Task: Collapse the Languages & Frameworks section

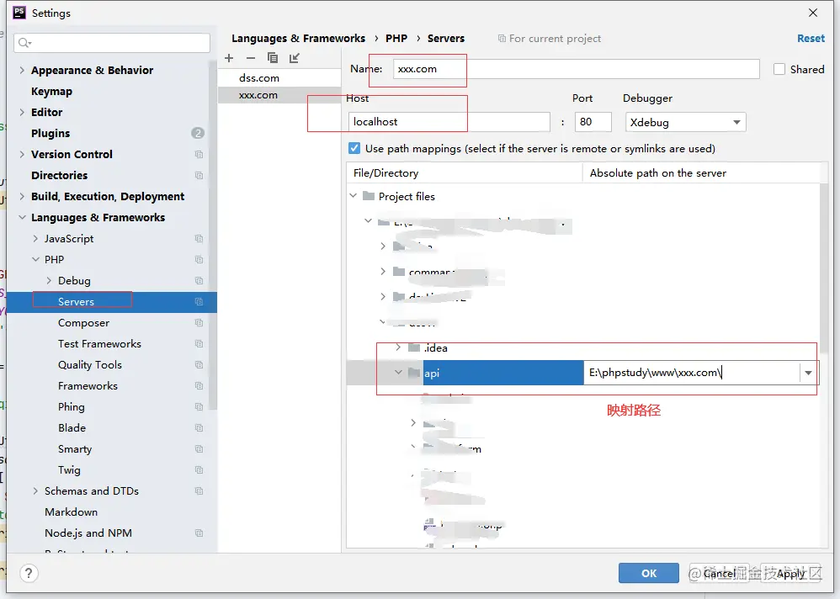Action: [x=22, y=218]
